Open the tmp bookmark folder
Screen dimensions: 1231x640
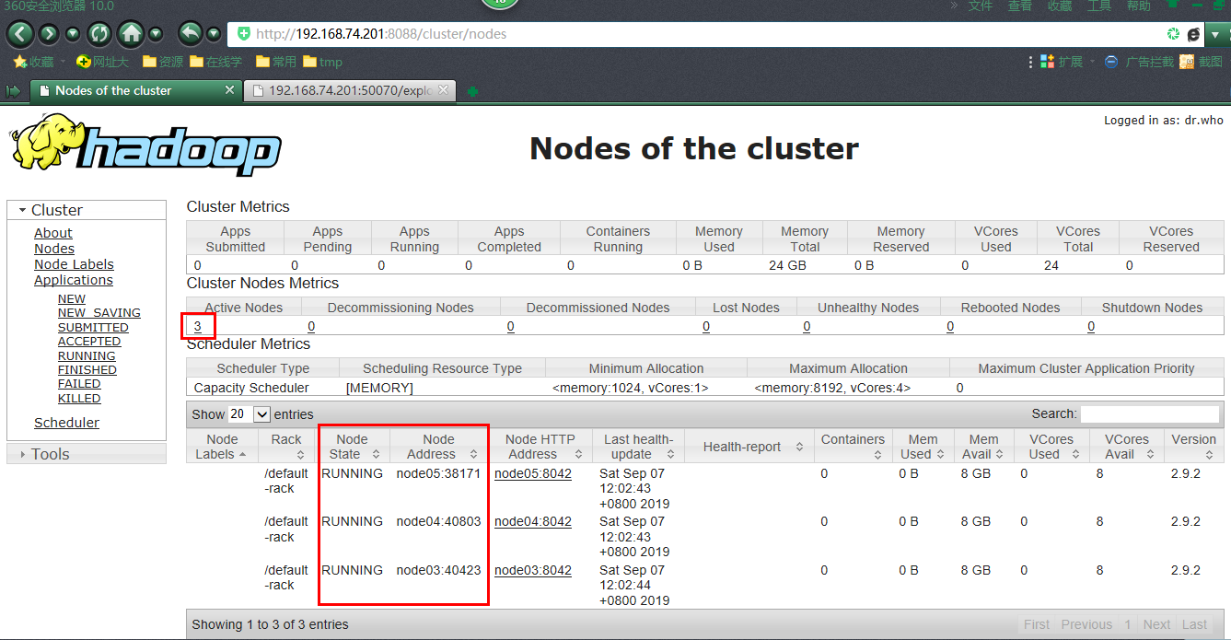[x=322, y=62]
